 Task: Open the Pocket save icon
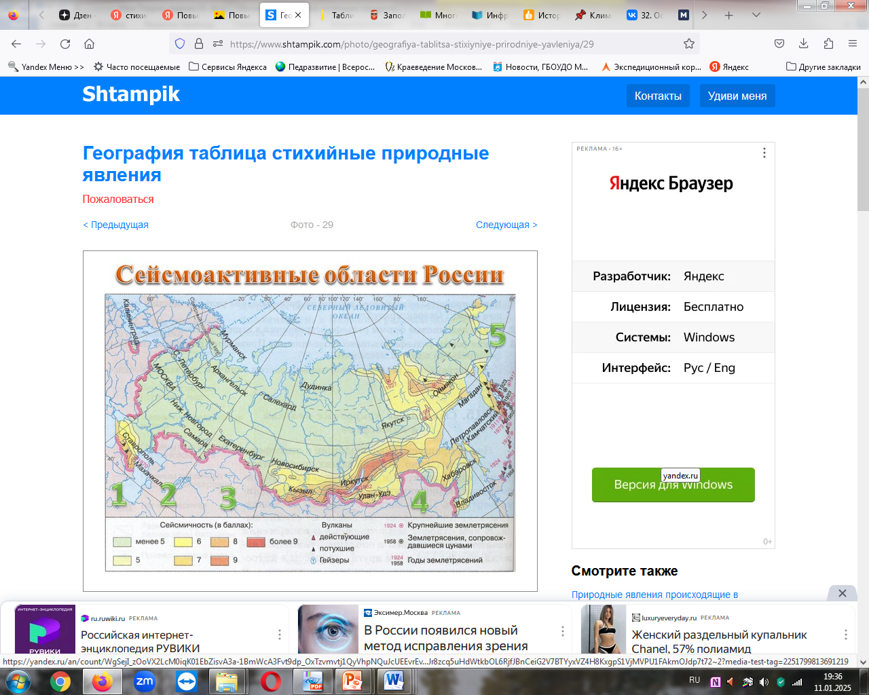tap(779, 43)
